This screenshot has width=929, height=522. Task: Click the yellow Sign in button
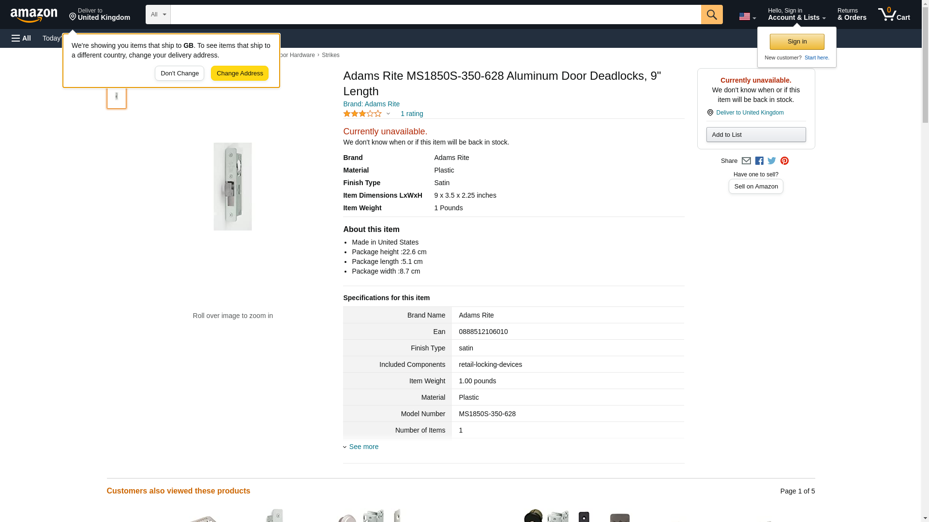(797, 42)
